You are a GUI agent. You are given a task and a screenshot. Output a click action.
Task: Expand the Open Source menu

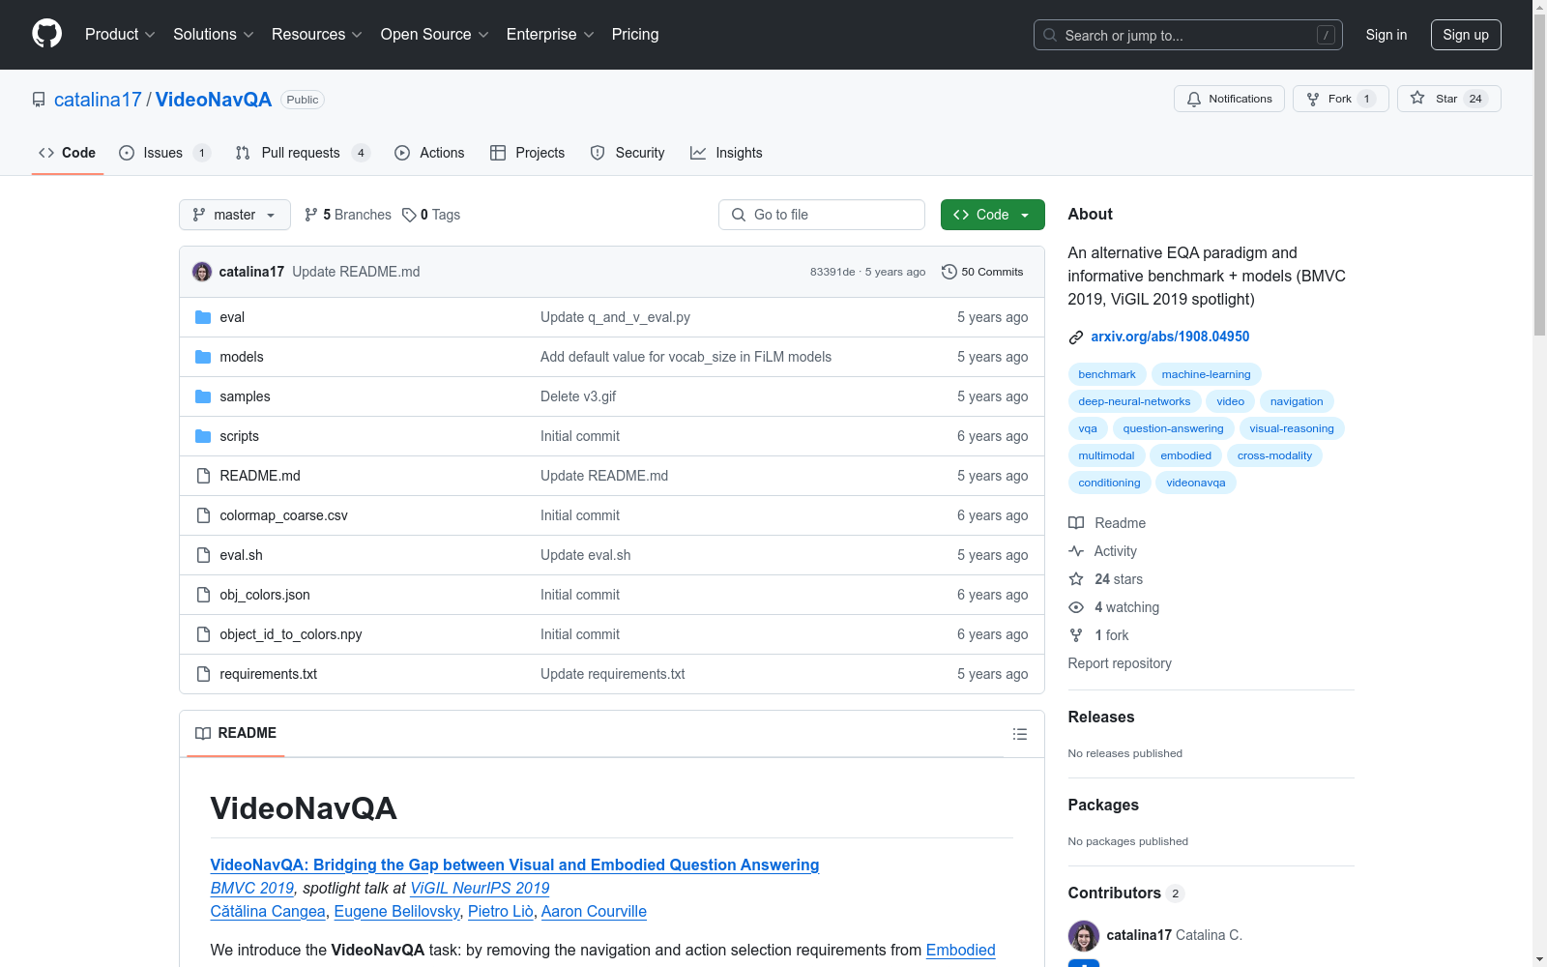(x=435, y=34)
